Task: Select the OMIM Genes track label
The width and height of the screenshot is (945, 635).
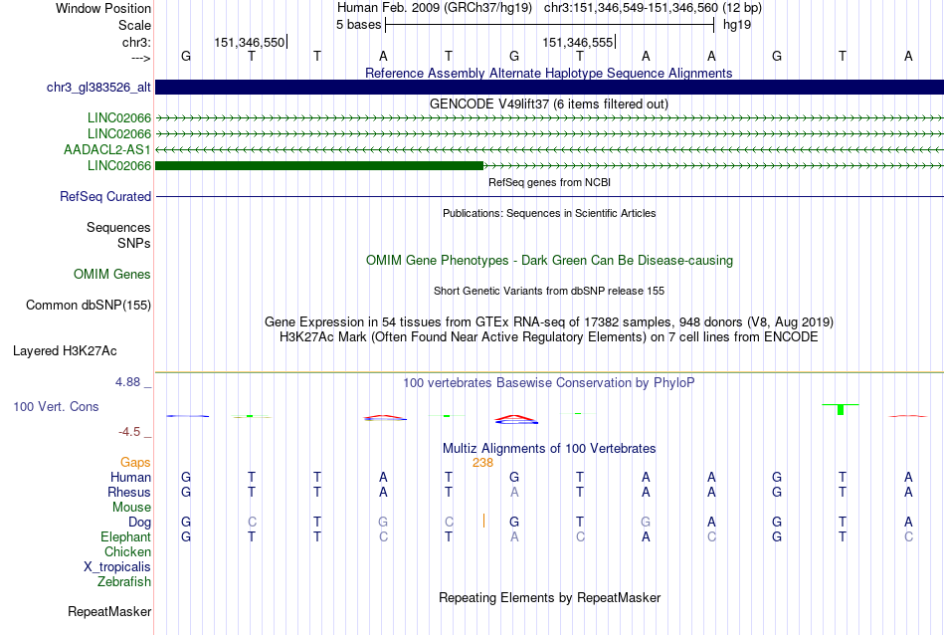Action: click(x=112, y=275)
